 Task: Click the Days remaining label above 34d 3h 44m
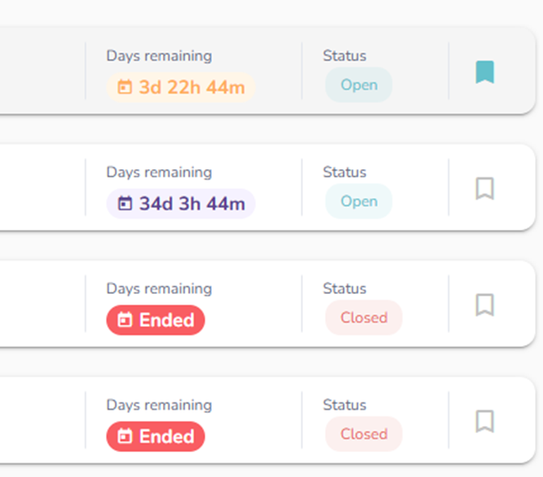pos(159,172)
